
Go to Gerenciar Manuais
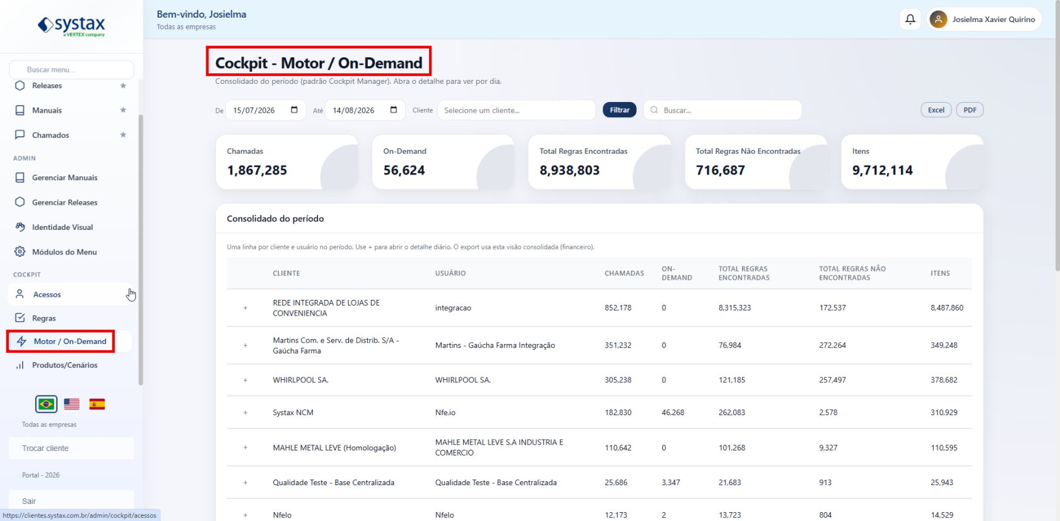[x=71, y=178]
